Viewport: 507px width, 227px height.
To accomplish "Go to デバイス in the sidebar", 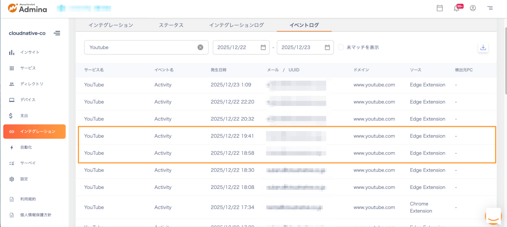I will click(x=28, y=100).
